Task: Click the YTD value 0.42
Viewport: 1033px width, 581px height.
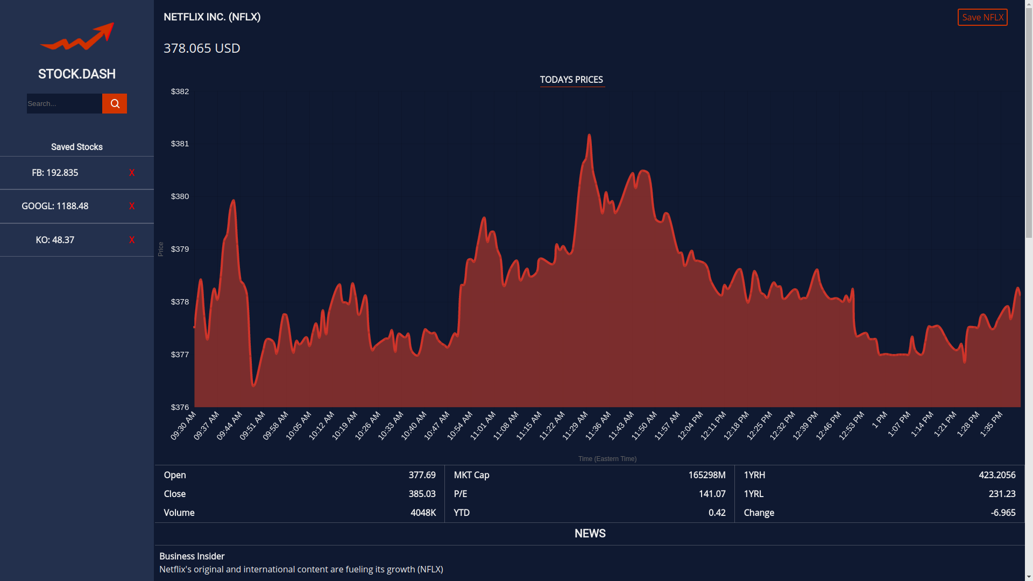Action: click(717, 513)
